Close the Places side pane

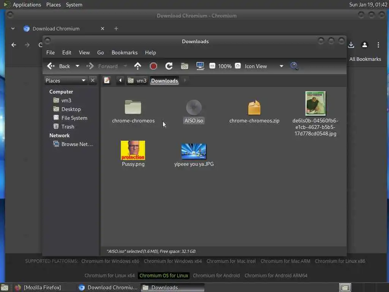93,81
